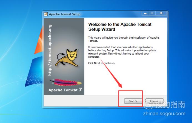Click the zhinan.sogou.com watermark link
192x123 pixels.
[164, 114]
